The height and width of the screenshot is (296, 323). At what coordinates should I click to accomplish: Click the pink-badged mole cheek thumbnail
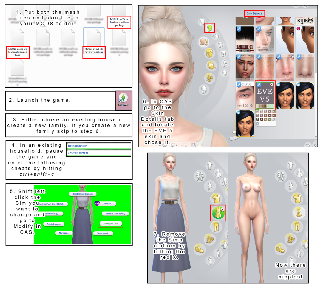305,39
